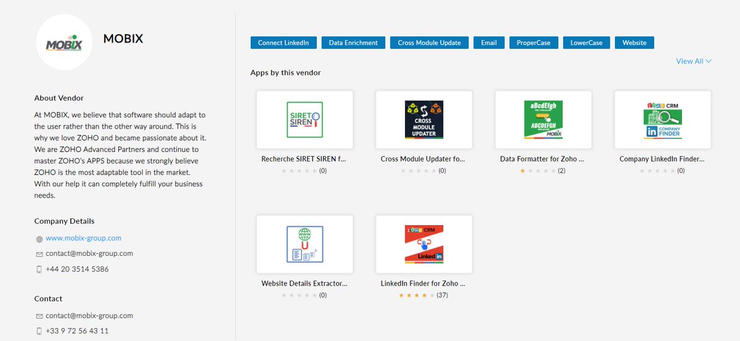Click contact@mobix-group.com under Contact heading
Image resolution: width=740 pixels, height=341 pixels.
point(89,316)
